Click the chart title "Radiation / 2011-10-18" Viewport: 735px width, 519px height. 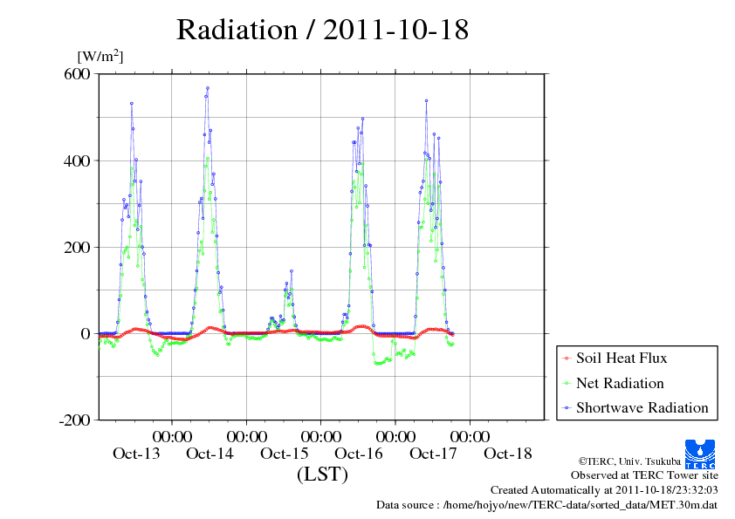click(322, 30)
